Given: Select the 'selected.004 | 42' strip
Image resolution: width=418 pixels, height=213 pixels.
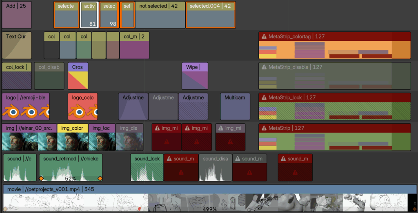Looking at the screenshot, I should 211,15.
